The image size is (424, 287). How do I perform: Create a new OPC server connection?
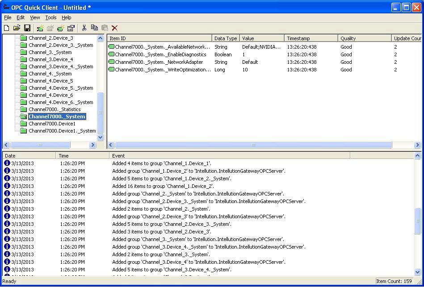[x=40, y=28]
